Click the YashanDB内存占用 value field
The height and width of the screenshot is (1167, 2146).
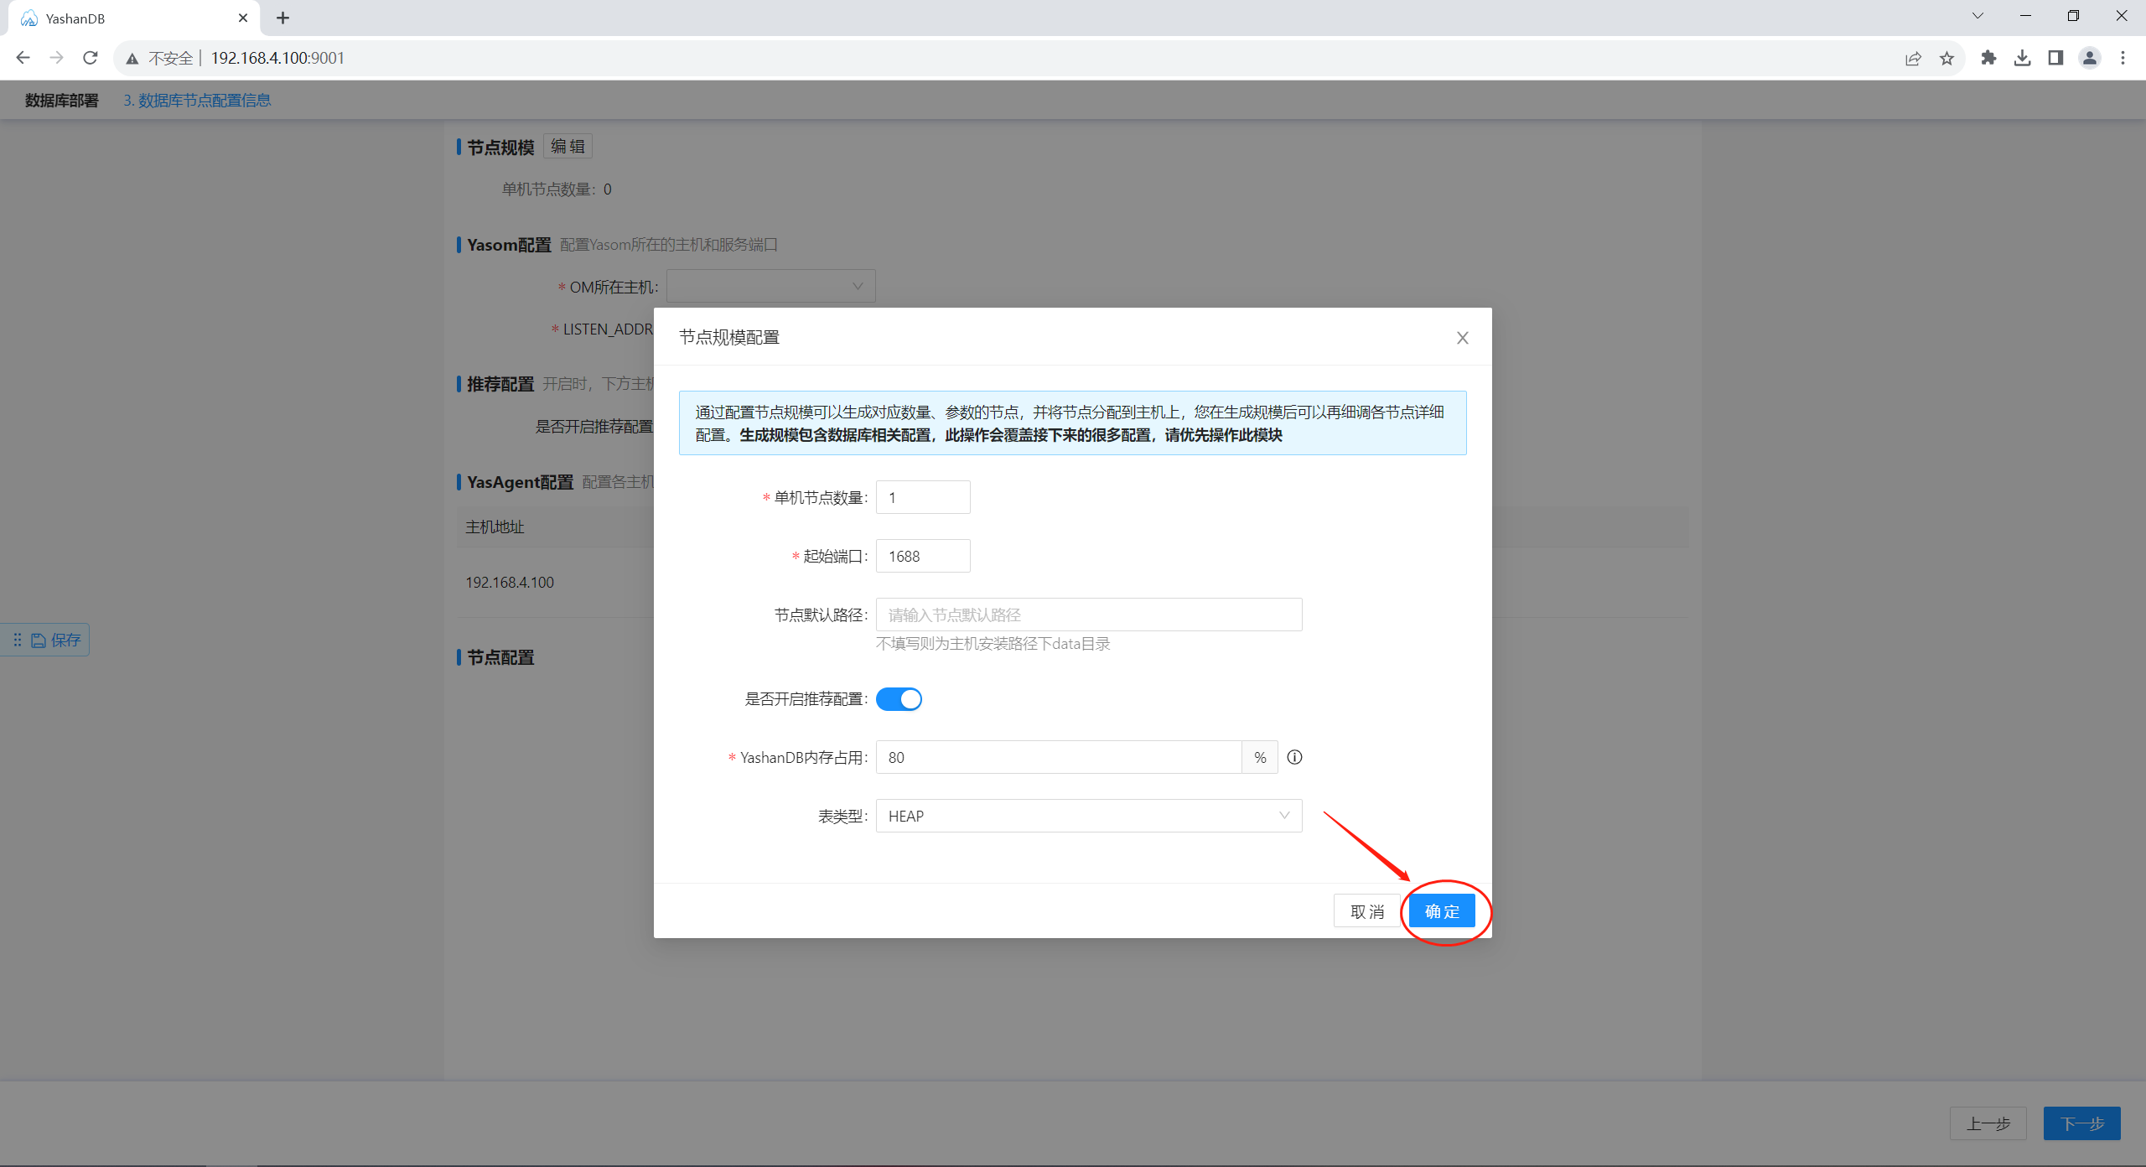(1059, 757)
